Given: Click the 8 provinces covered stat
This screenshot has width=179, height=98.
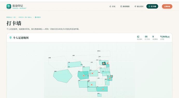Looking at the screenshot, I should coord(155,38).
